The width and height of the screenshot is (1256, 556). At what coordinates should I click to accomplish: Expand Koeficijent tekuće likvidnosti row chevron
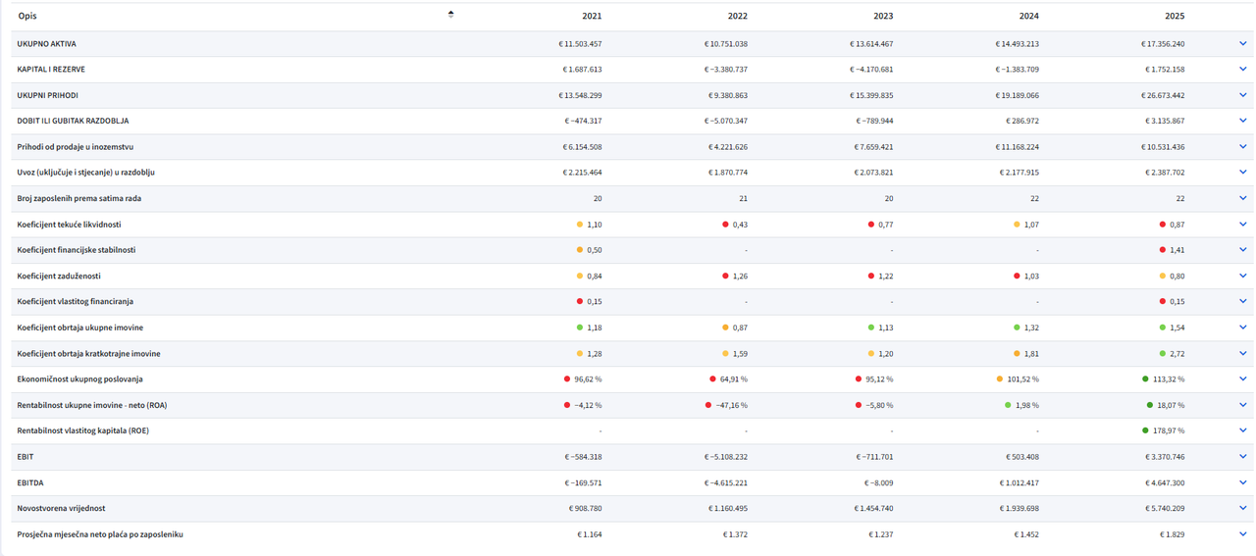[x=1242, y=224]
